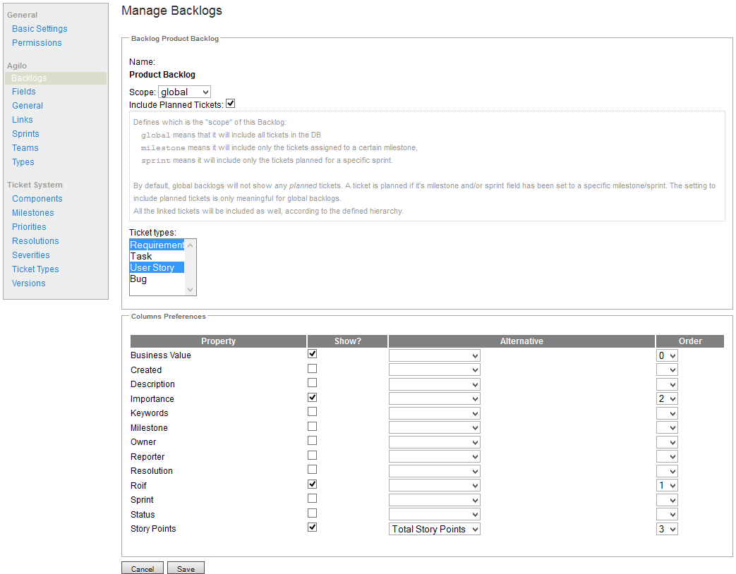
Task: Open the Backlogs admin section
Action: tap(29, 78)
